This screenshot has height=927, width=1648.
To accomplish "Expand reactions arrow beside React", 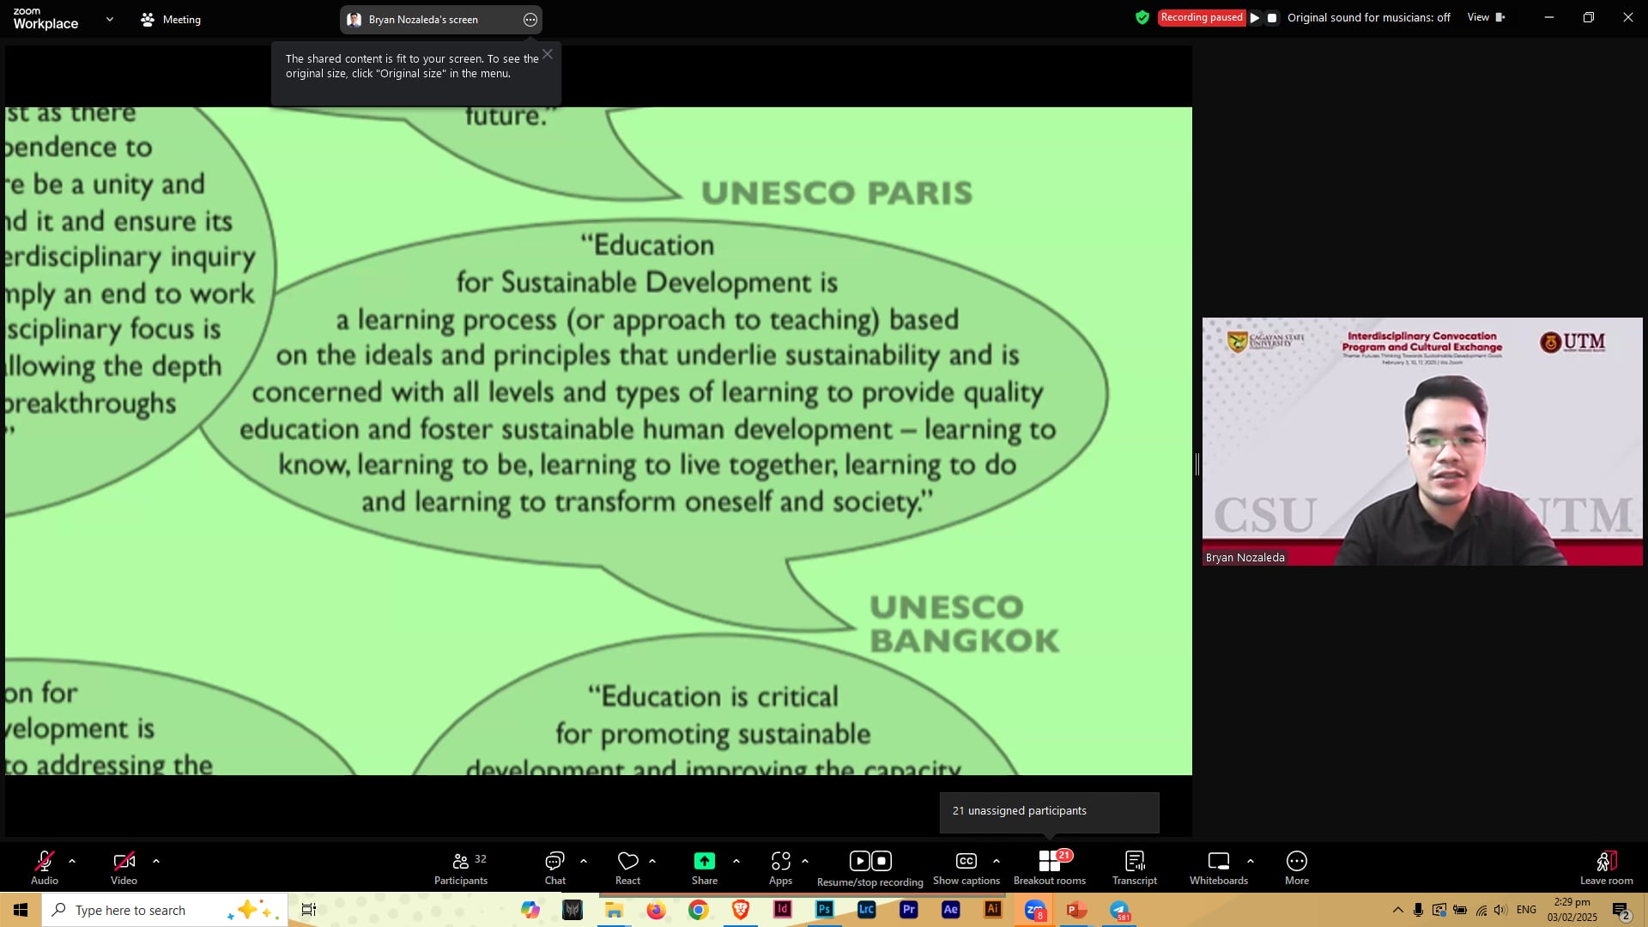I will (x=652, y=861).
